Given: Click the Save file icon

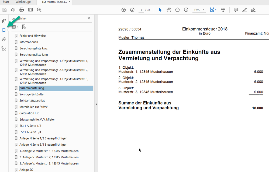Looking at the screenshot, I should point(5,10).
